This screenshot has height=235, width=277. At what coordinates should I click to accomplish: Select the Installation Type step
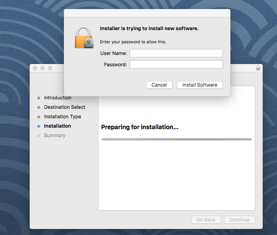pyautogui.click(x=62, y=117)
